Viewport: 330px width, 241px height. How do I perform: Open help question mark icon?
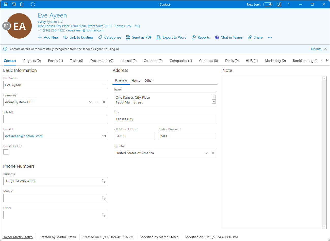pos(289,5)
